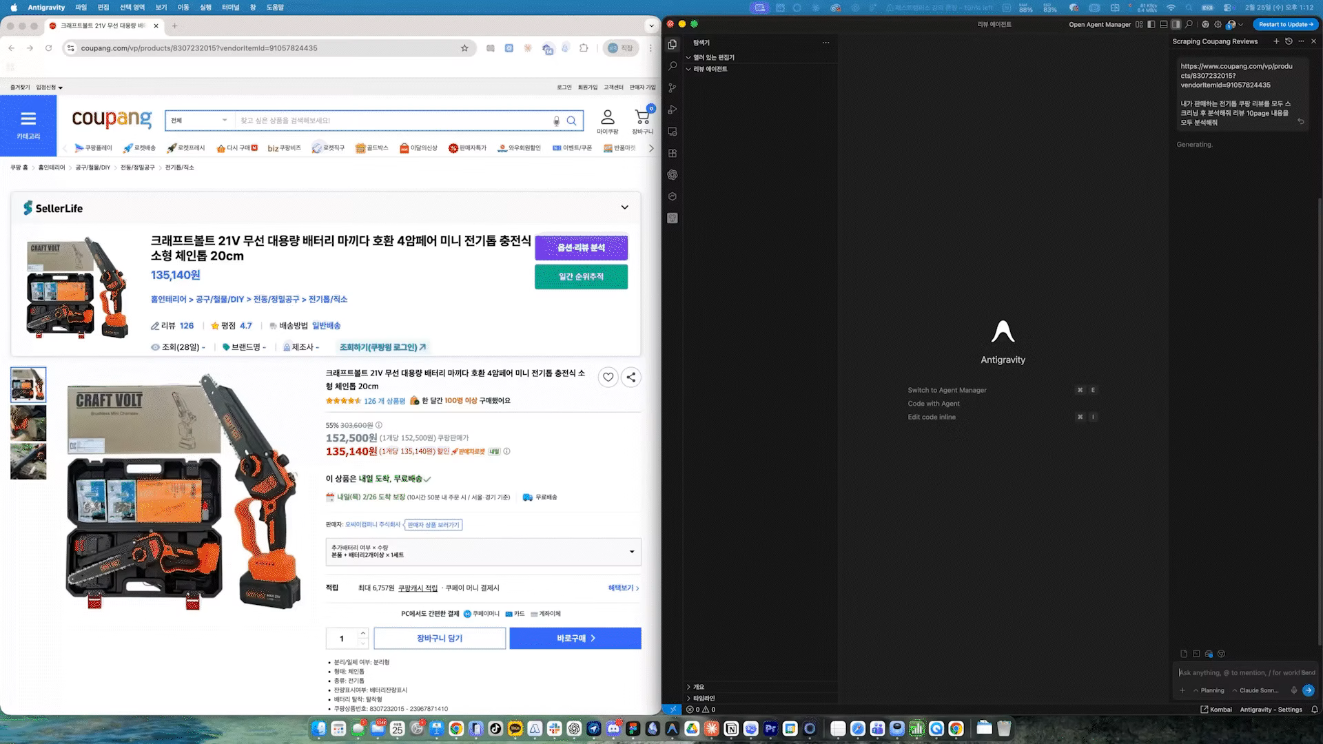The image size is (1323, 744).
Task: Click microphone icon in agent chat input
Action: pos(1294,690)
